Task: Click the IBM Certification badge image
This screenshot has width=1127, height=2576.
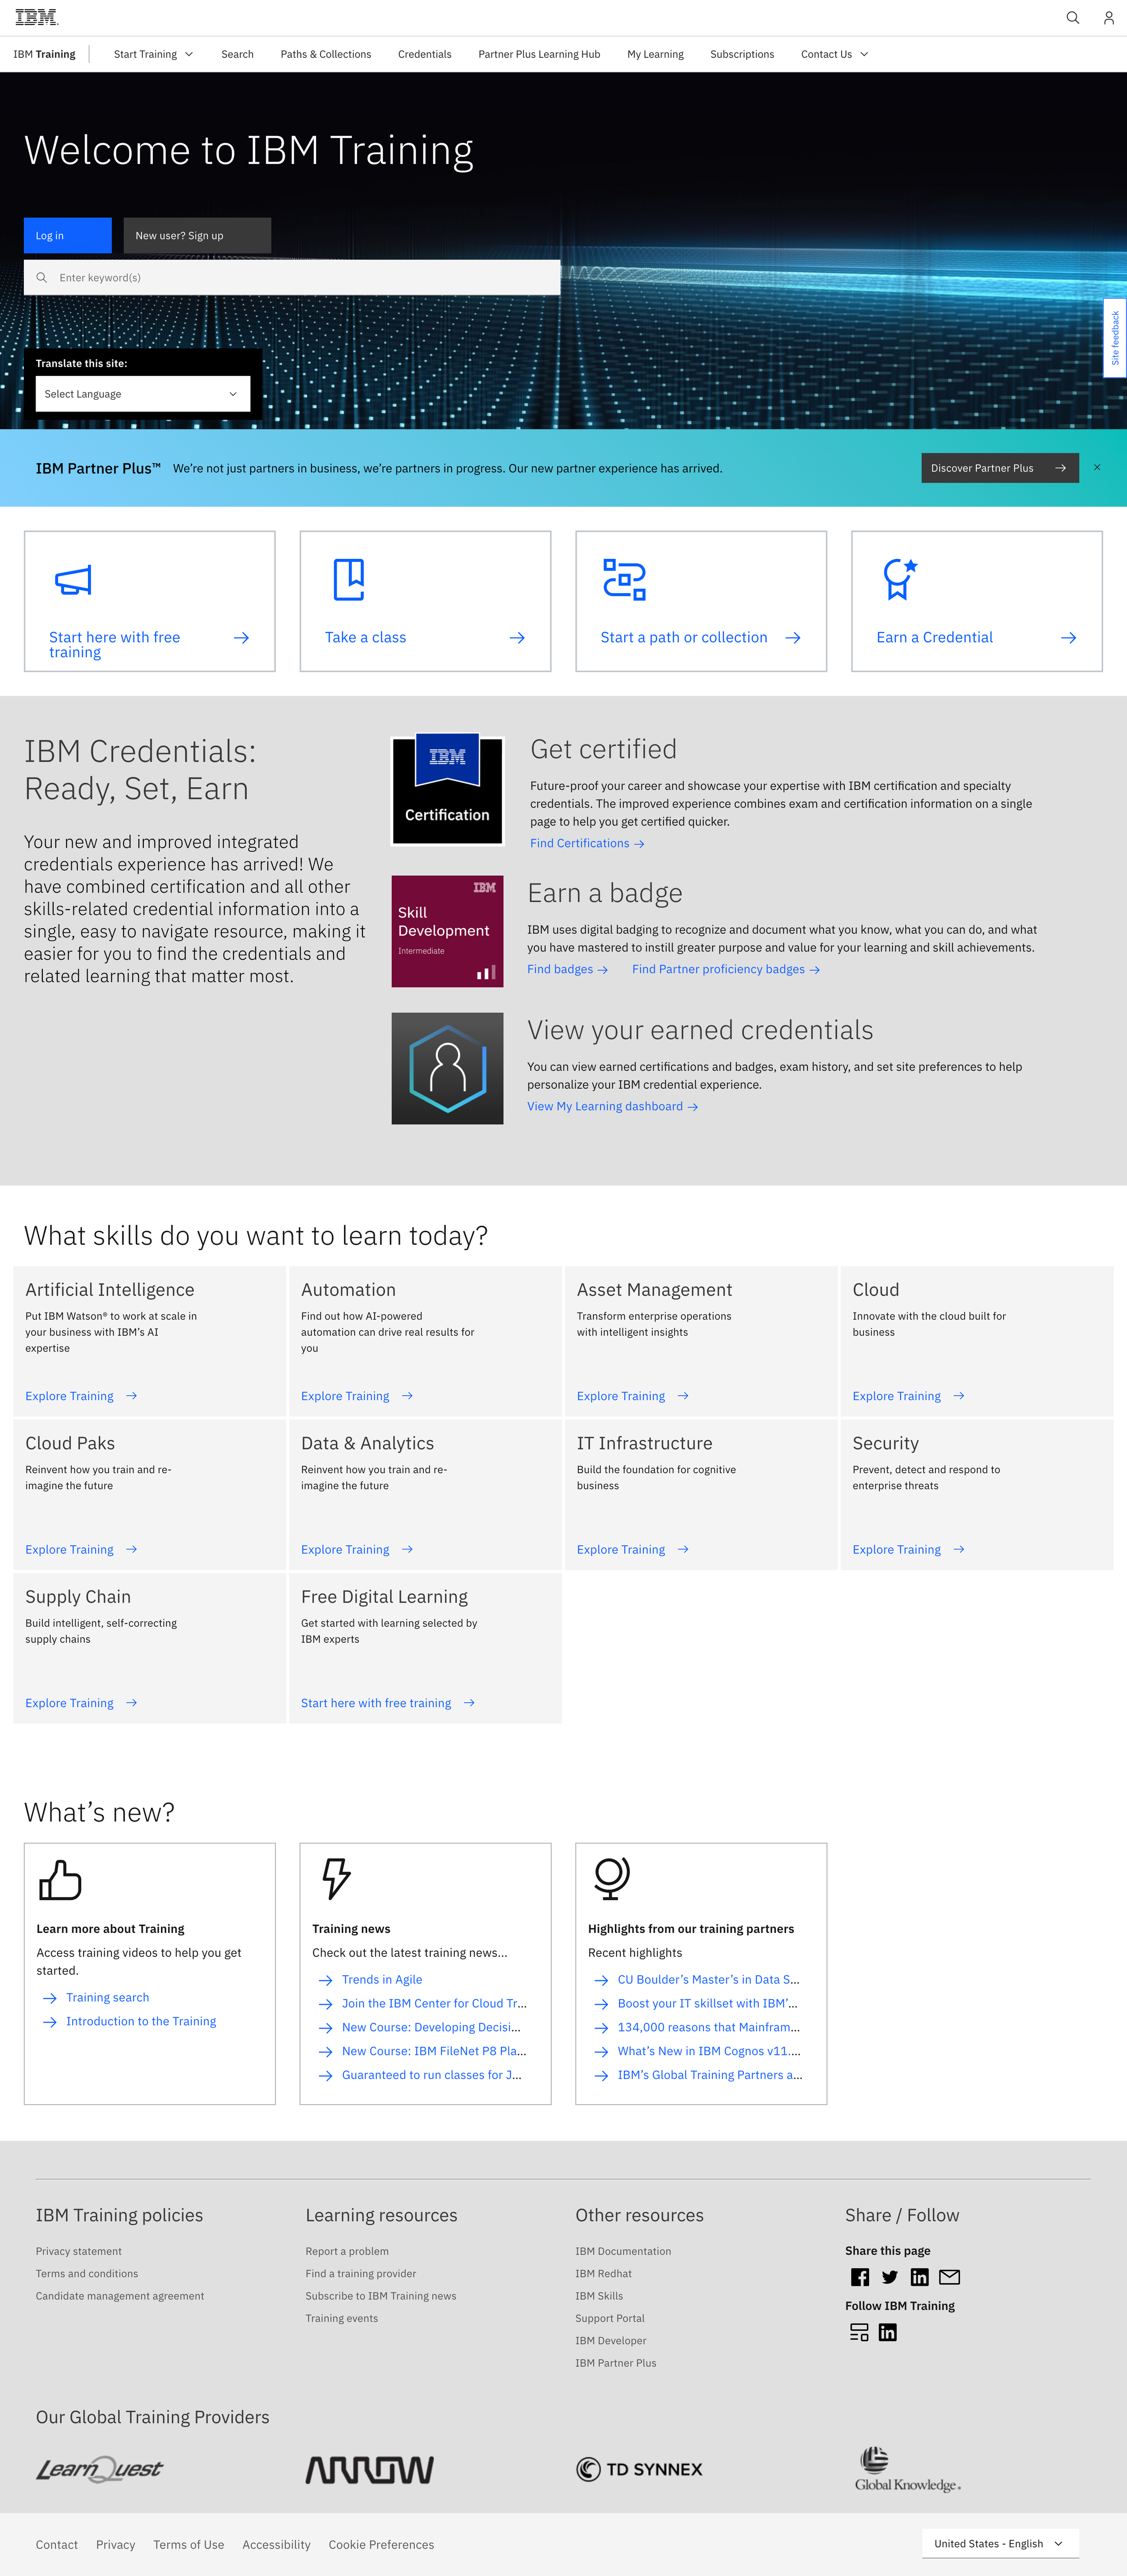Action: point(447,791)
